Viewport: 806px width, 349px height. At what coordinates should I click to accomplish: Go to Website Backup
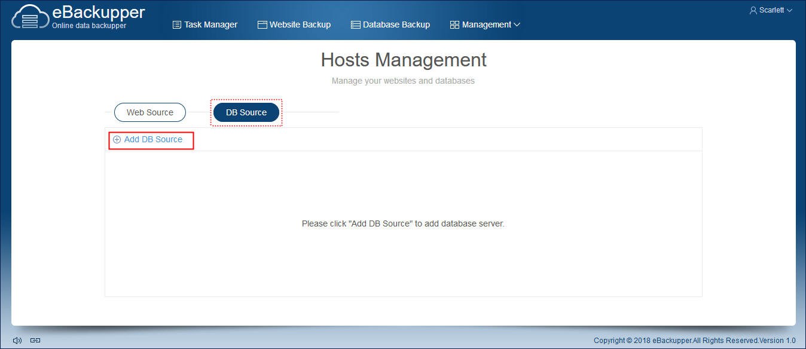[x=294, y=25]
